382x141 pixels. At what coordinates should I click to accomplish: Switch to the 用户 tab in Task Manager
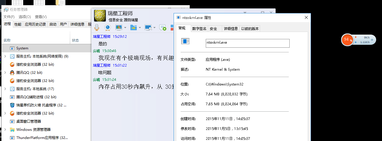pos(63,24)
